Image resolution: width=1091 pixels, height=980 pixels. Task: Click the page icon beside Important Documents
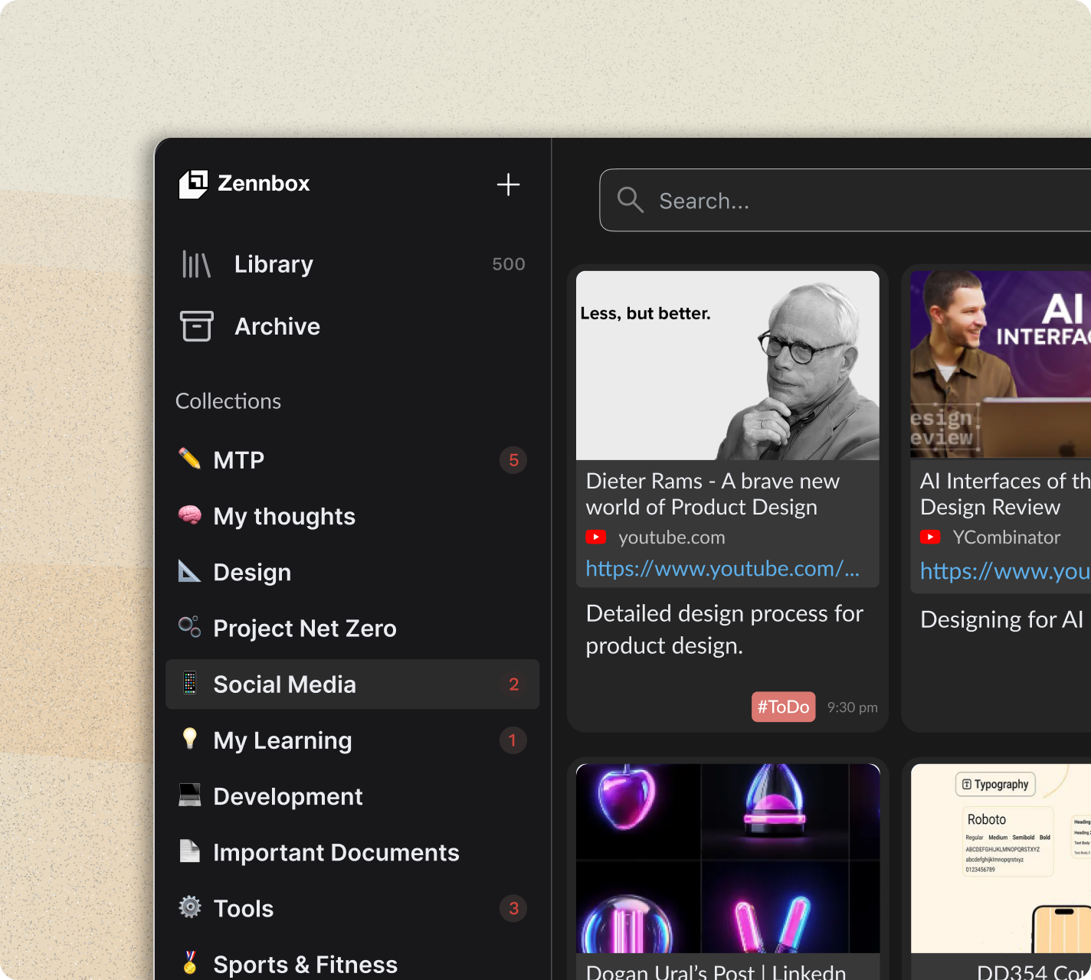(189, 851)
